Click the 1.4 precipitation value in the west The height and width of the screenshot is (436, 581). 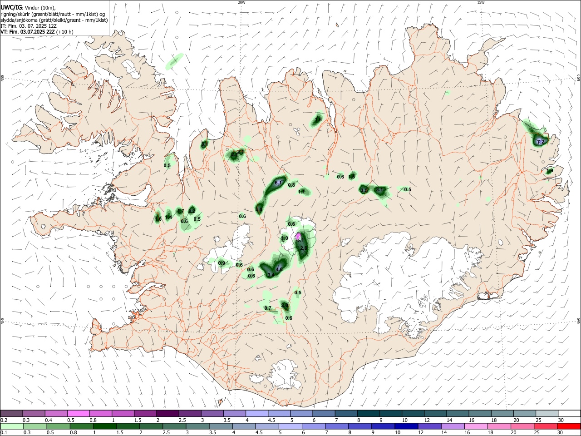[168, 217]
